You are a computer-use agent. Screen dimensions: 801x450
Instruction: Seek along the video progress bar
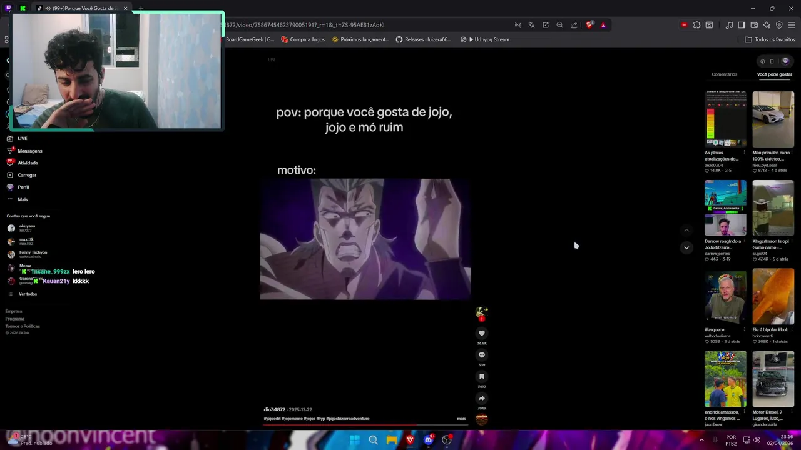pyautogui.click(x=364, y=424)
